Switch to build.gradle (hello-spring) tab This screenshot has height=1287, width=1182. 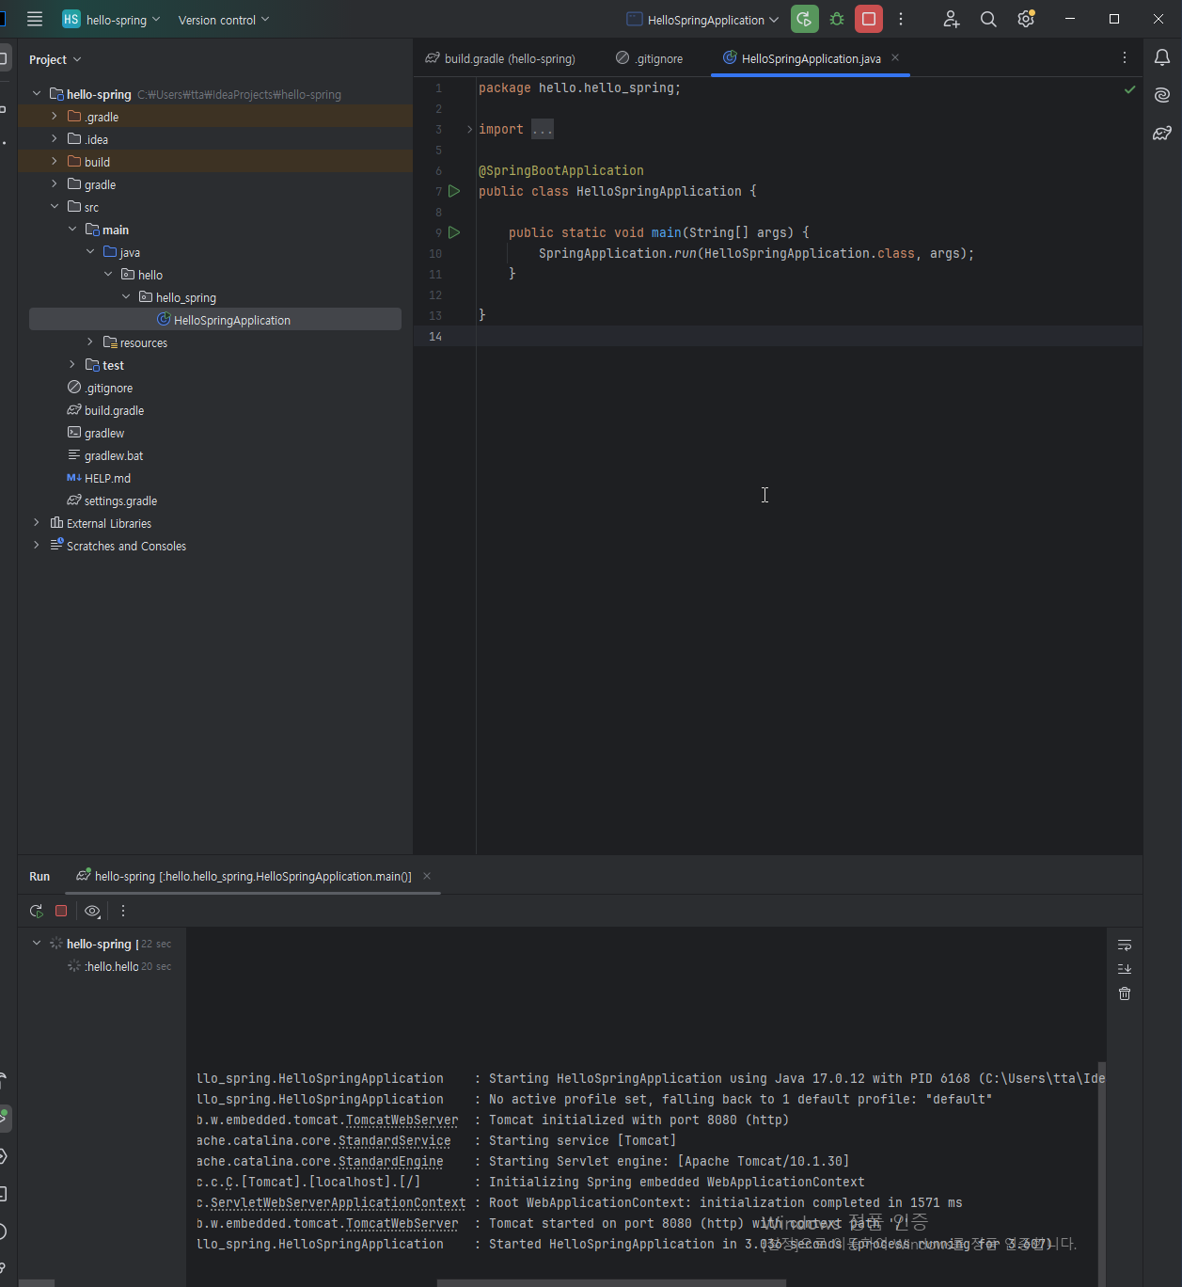(x=500, y=58)
